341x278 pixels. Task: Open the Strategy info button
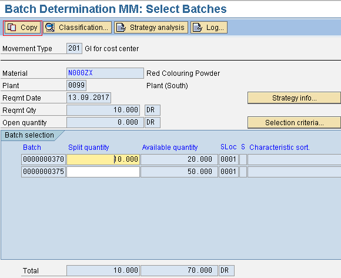pyautogui.click(x=294, y=98)
